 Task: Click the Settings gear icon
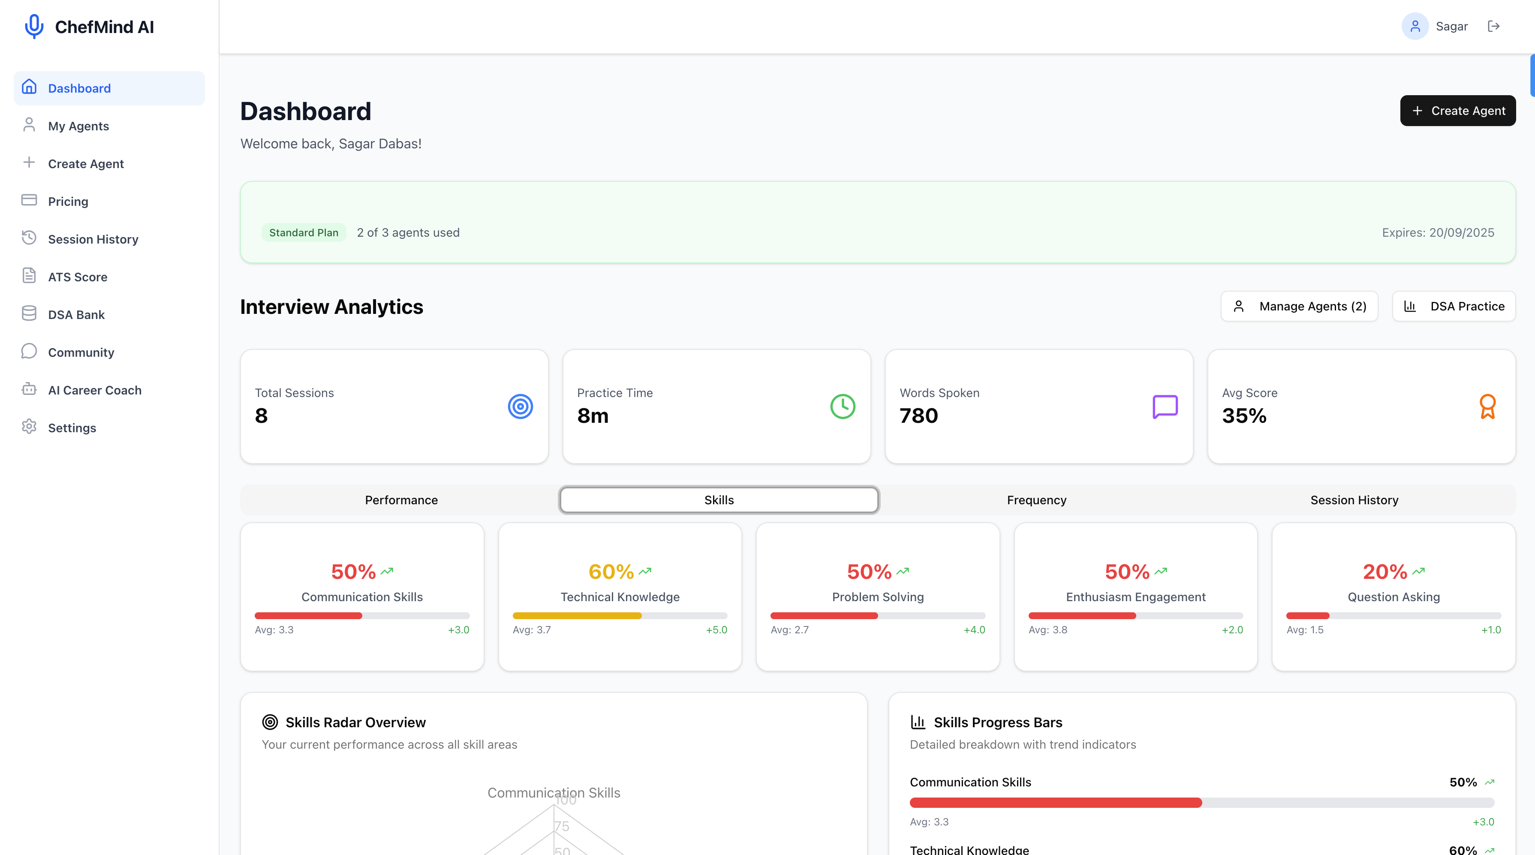pyautogui.click(x=29, y=427)
